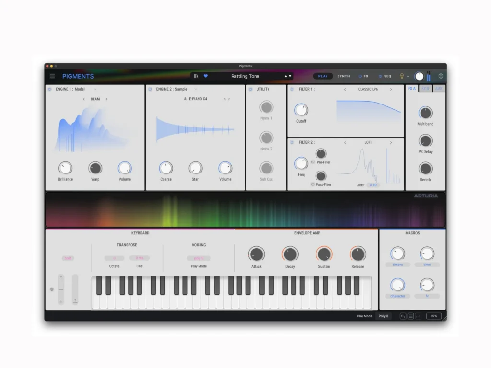Toggle Filter 1 power button
The height and width of the screenshot is (368, 491).
[292, 89]
